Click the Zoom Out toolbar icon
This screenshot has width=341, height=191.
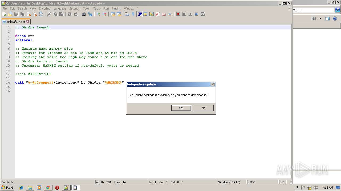coord(104,14)
